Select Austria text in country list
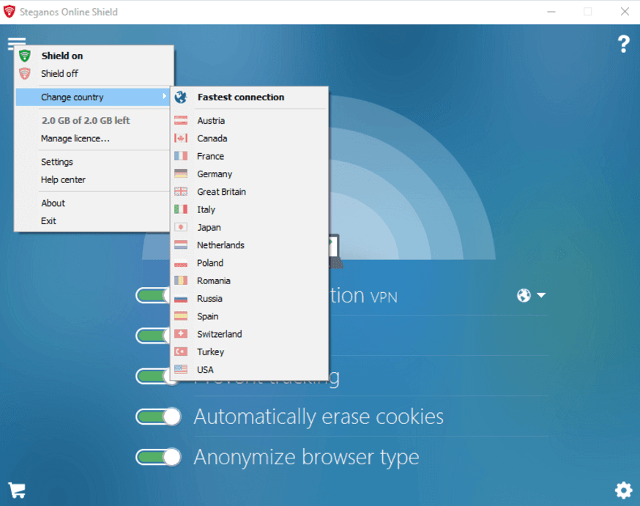This screenshot has height=506, width=640. (211, 120)
